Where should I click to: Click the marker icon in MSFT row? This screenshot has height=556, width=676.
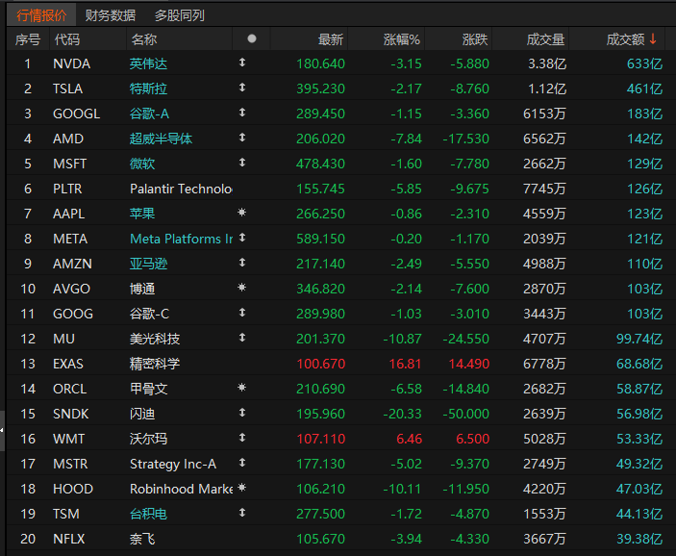pos(242,163)
